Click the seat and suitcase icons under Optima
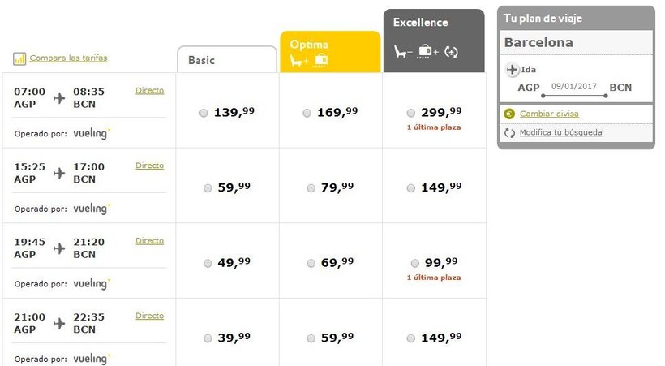The image size is (665, 366). click(309, 60)
